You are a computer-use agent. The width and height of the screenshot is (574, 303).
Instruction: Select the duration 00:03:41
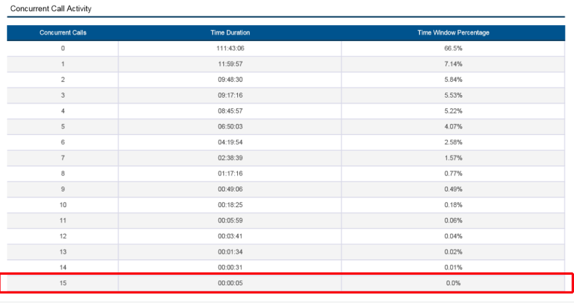230,236
